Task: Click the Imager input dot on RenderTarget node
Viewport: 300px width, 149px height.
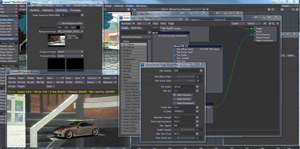Action: click(x=254, y=29)
